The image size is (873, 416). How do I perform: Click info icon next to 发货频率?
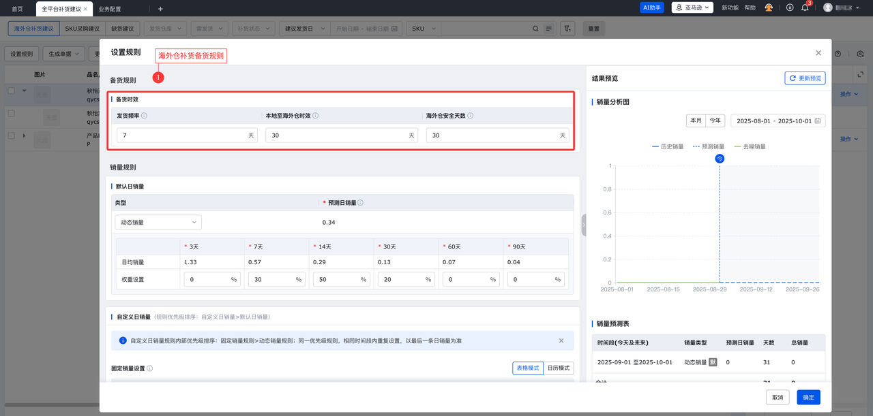144,116
